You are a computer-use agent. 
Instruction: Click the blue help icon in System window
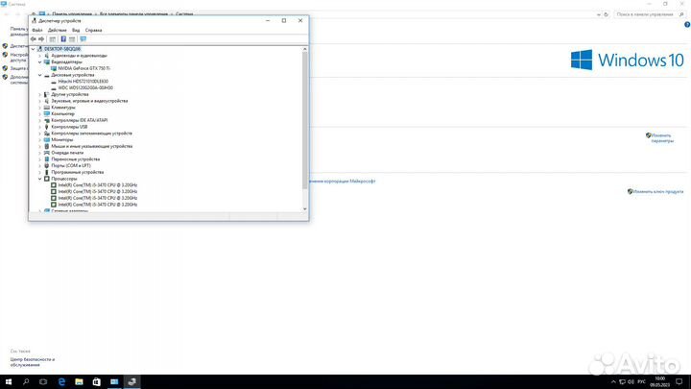[x=687, y=25]
